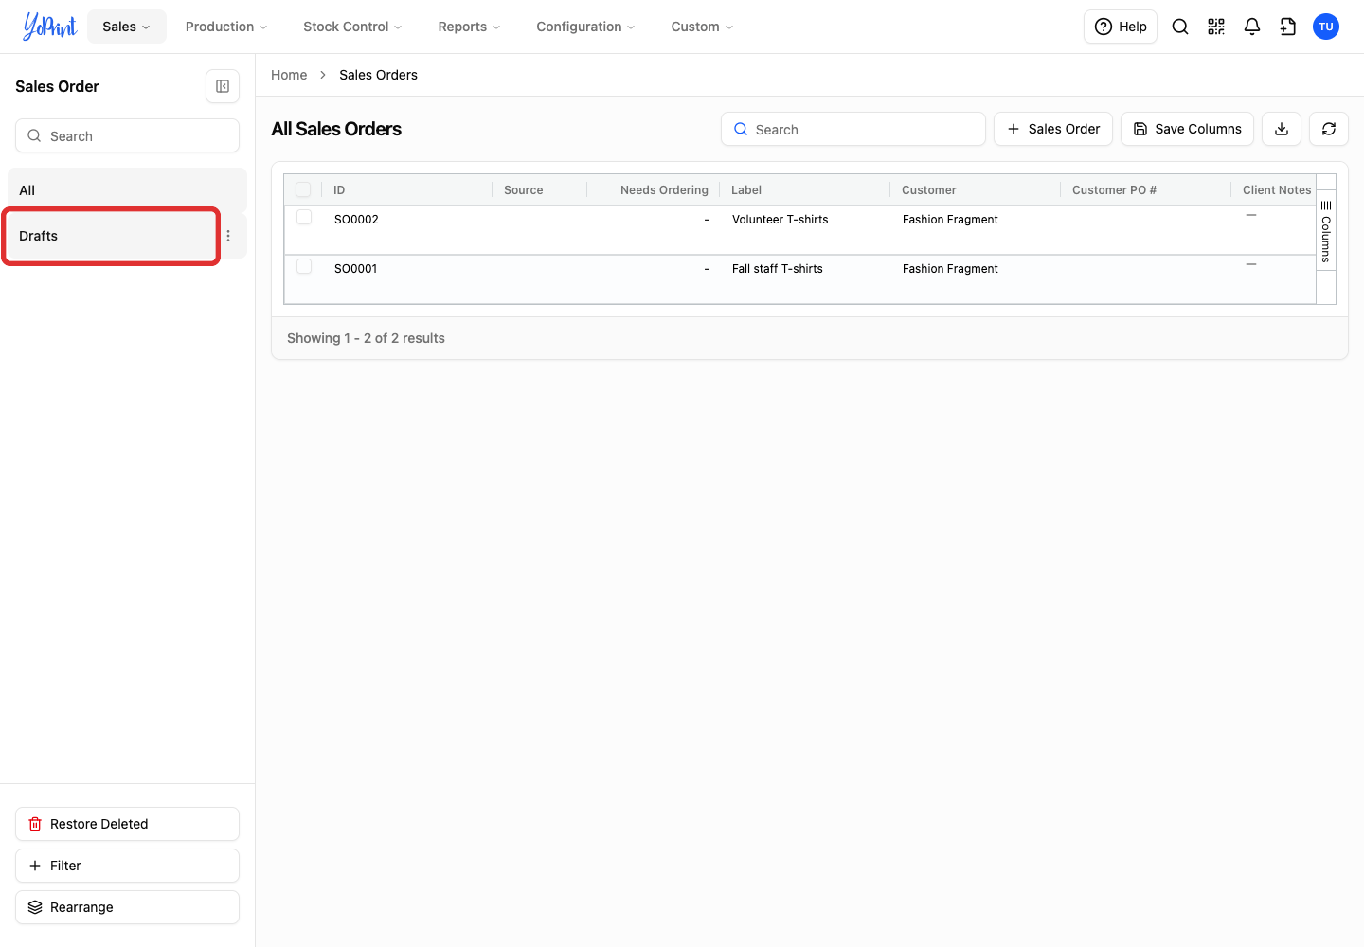1364x947 pixels.
Task: Toggle the select-all header checkbox
Action: tap(303, 189)
